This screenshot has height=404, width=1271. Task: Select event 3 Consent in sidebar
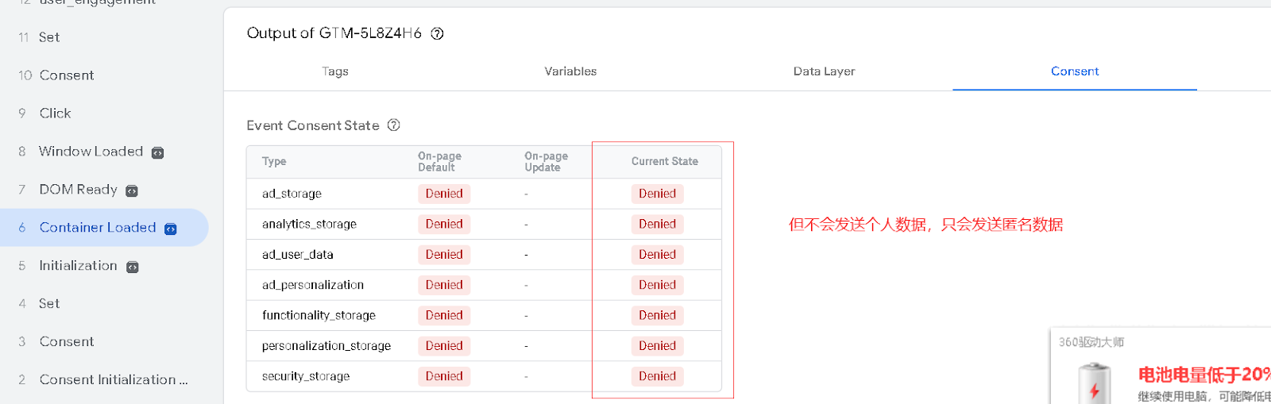67,342
